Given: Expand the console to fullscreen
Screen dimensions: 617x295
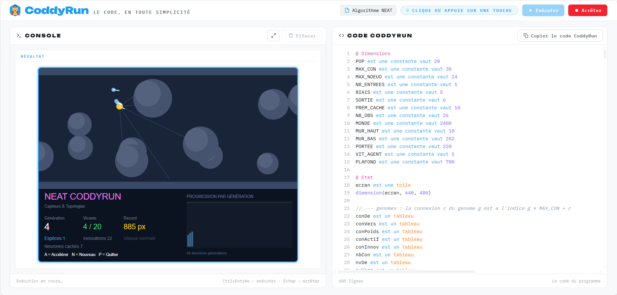Looking at the screenshot, I should click(274, 35).
